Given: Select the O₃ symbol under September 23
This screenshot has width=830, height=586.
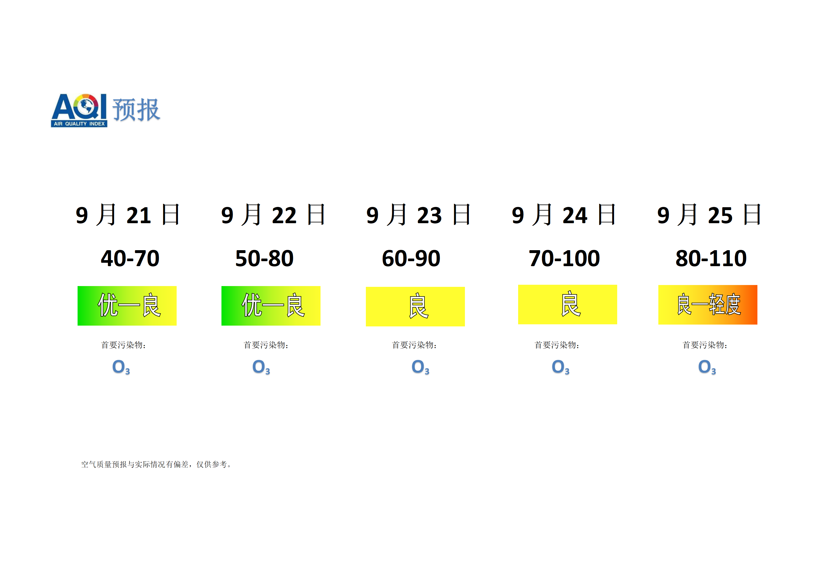Looking at the screenshot, I should pos(420,367).
